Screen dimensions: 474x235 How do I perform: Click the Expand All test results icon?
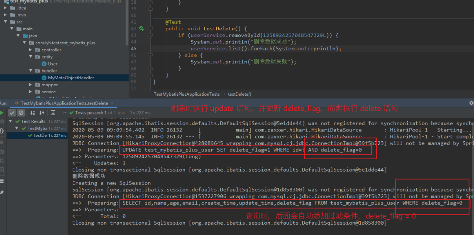[53, 113]
